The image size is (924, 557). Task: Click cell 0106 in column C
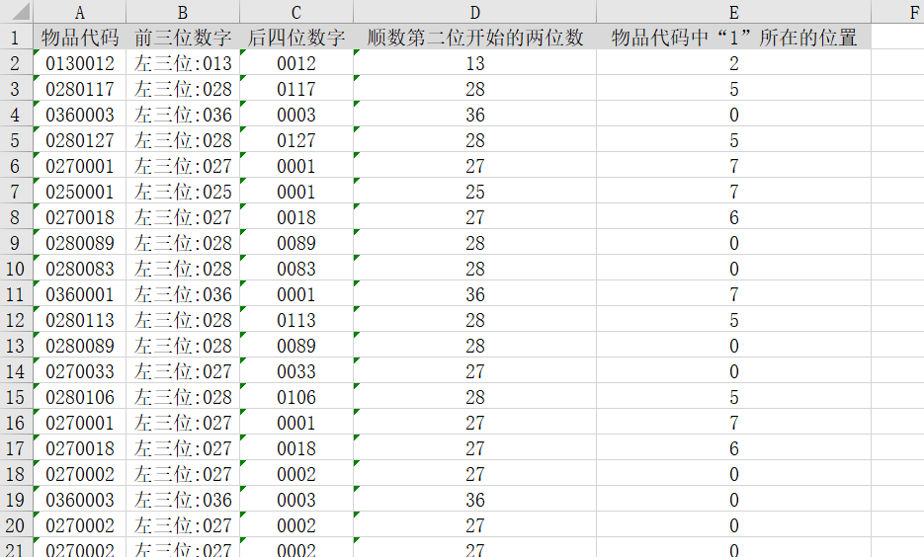pos(296,396)
